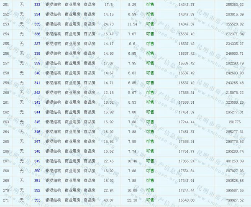This screenshot has height=207, width=251.
Task: Select 可售 status in row 271
Action: (x=150, y=200)
